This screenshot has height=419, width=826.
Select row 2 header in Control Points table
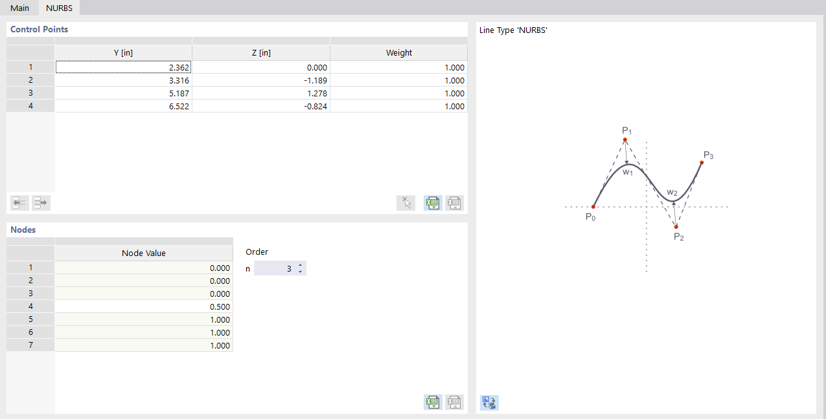pyautogui.click(x=30, y=80)
